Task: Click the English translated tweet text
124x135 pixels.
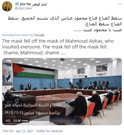Action: (x=58, y=47)
